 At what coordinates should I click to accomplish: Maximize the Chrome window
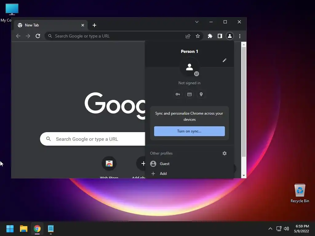(x=225, y=22)
